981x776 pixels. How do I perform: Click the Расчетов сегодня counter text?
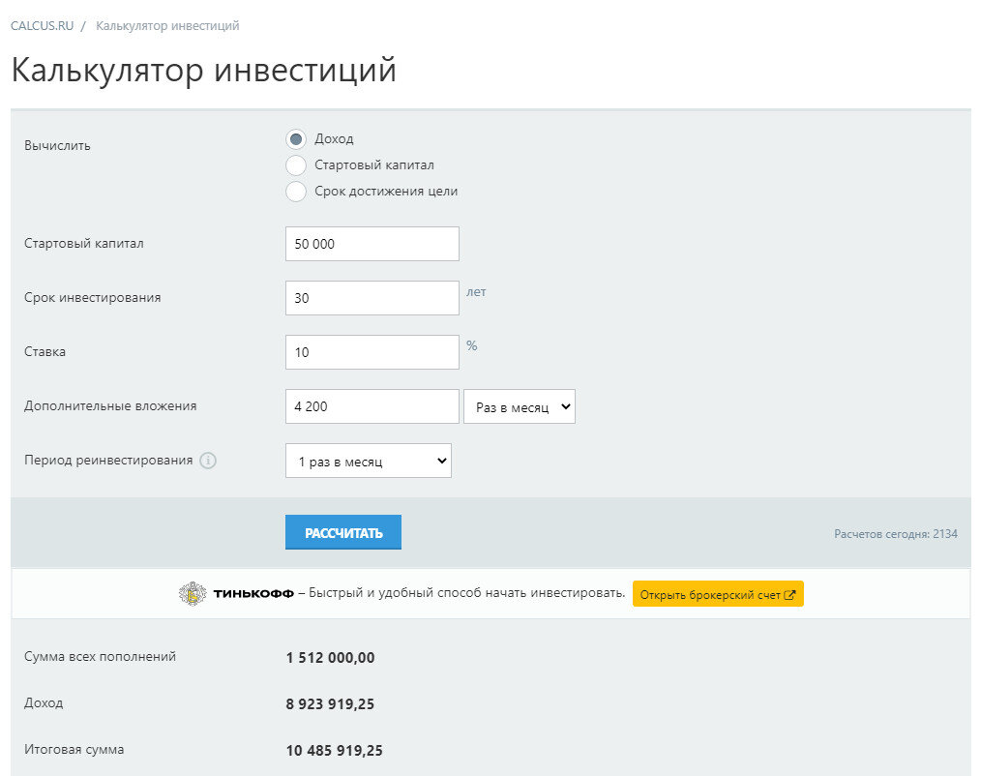click(x=896, y=533)
